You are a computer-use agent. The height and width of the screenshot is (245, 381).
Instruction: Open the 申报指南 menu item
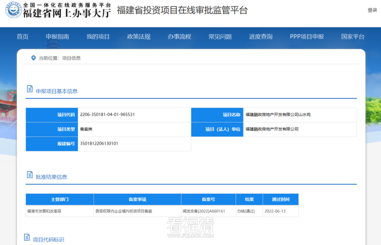58,37
